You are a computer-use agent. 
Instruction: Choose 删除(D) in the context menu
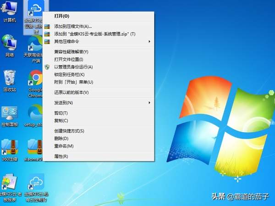99,139
